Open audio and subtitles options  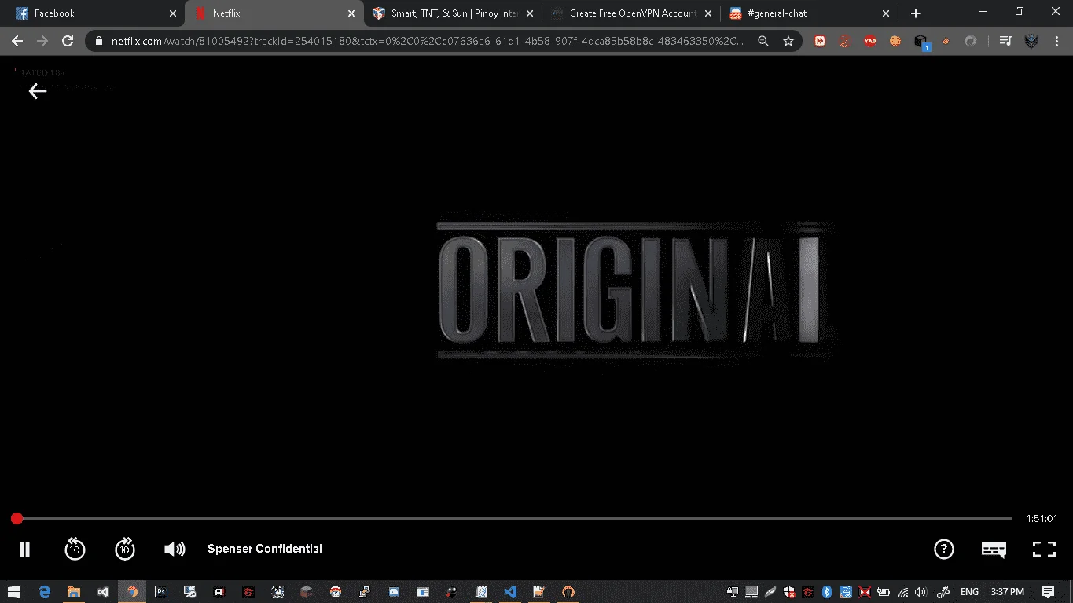(x=994, y=550)
